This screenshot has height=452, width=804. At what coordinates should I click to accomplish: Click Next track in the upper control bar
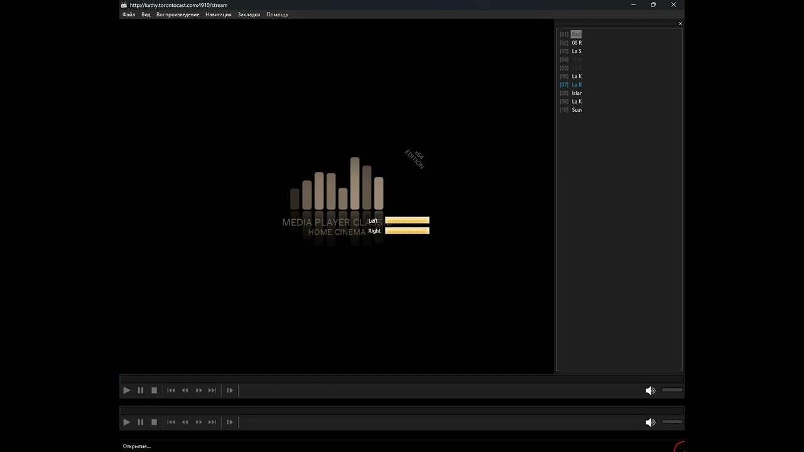[x=212, y=390]
